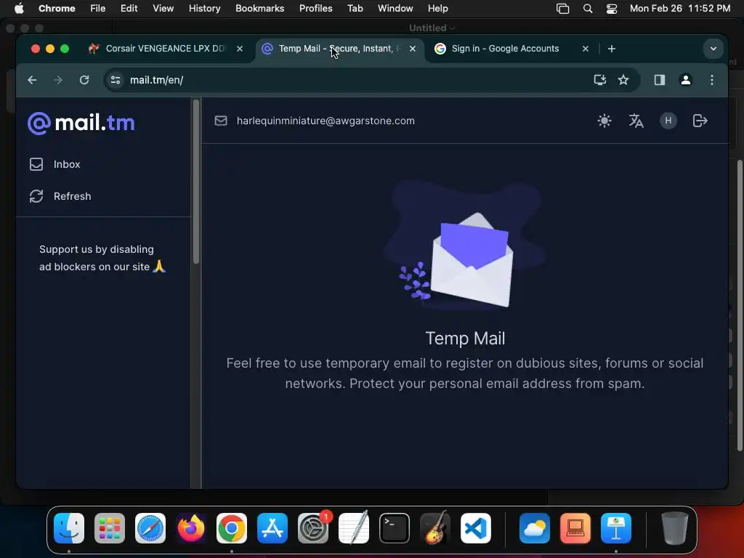
Task: Go back to the previous page
Action: click(32, 80)
